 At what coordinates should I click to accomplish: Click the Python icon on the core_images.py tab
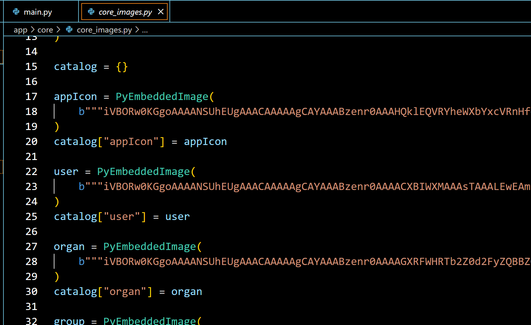[x=91, y=12]
